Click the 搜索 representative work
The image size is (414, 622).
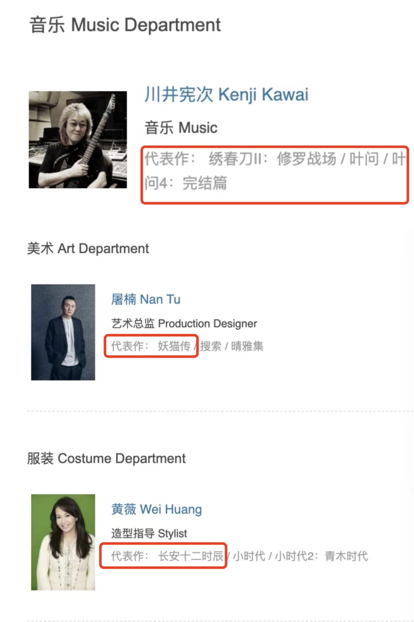pyautogui.click(x=211, y=346)
